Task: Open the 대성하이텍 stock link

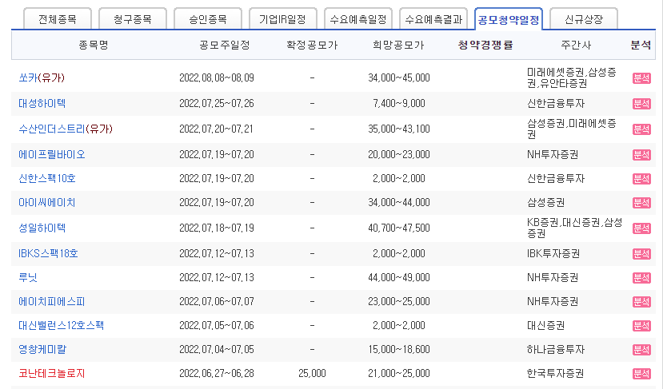Action: pyautogui.click(x=42, y=104)
